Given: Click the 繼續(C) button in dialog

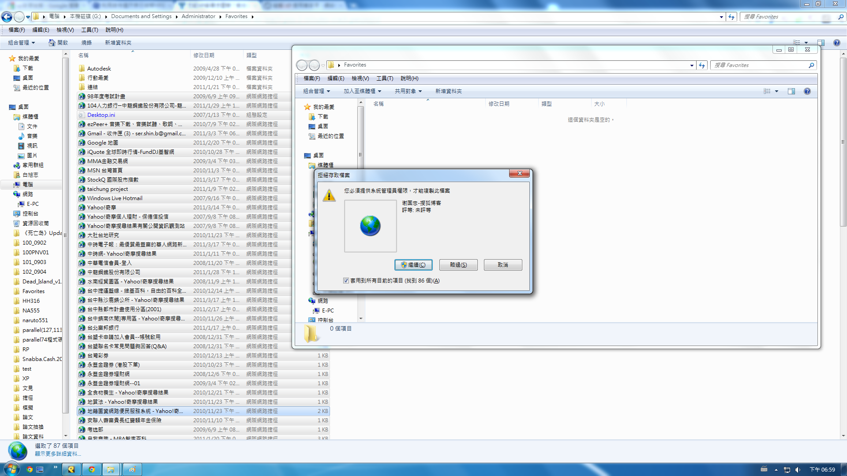Looking at the screenshot, I should click(x=413, y=265).
